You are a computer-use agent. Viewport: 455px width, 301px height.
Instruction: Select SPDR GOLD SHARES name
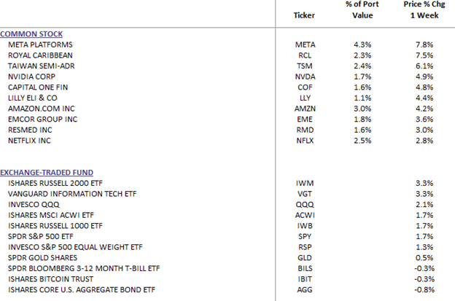42,258
